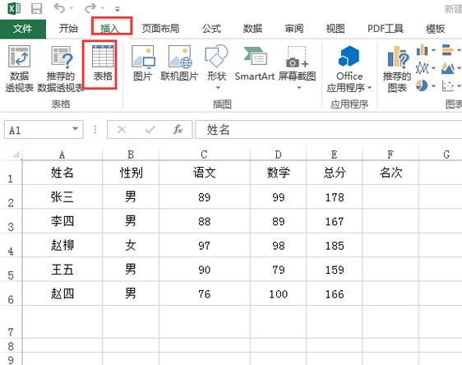Insert 联机图片 online picture

pos(179,63)
